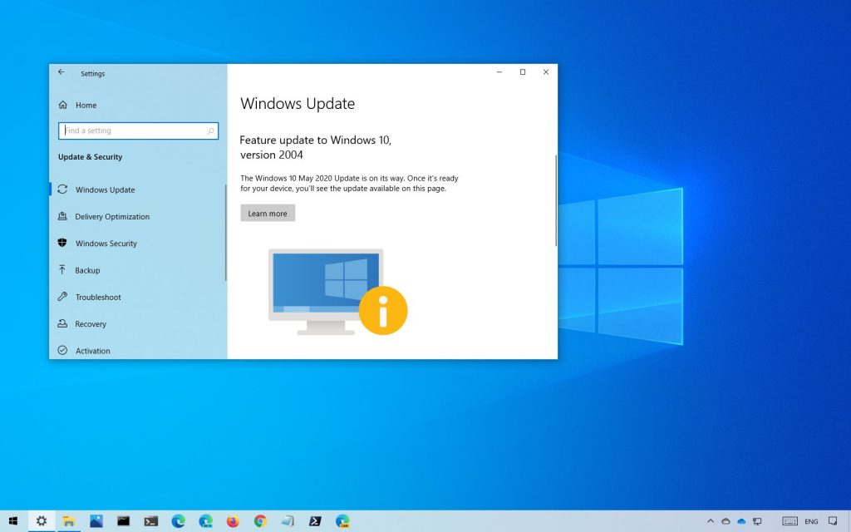The width and height of the screenshot is (851, 532).
Task: Select Troubleshoot in the sidebar
Action: (x=98, y=298)
